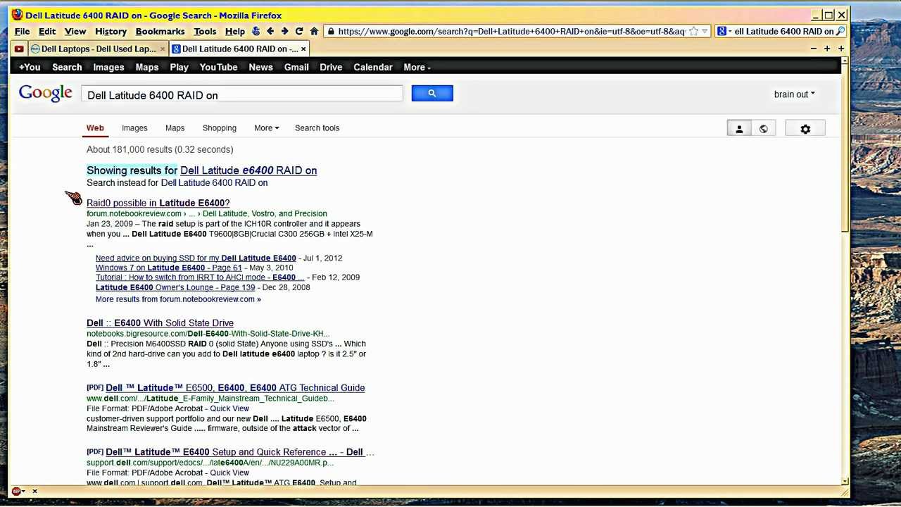Go forward using the toolbar forward arrow
This screenshot has width=901, height=507.
pos(284,31)
